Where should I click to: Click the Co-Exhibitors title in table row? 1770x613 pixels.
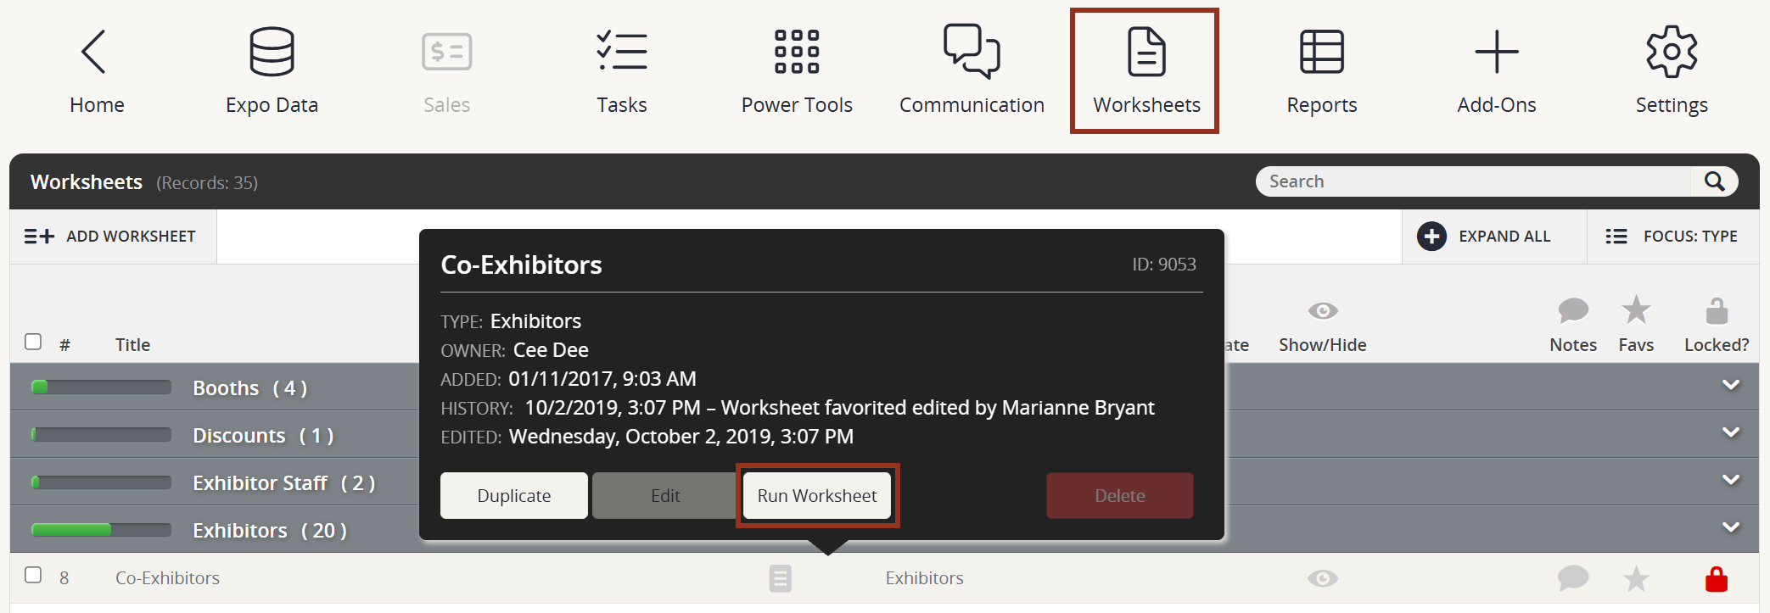(167, 578)
